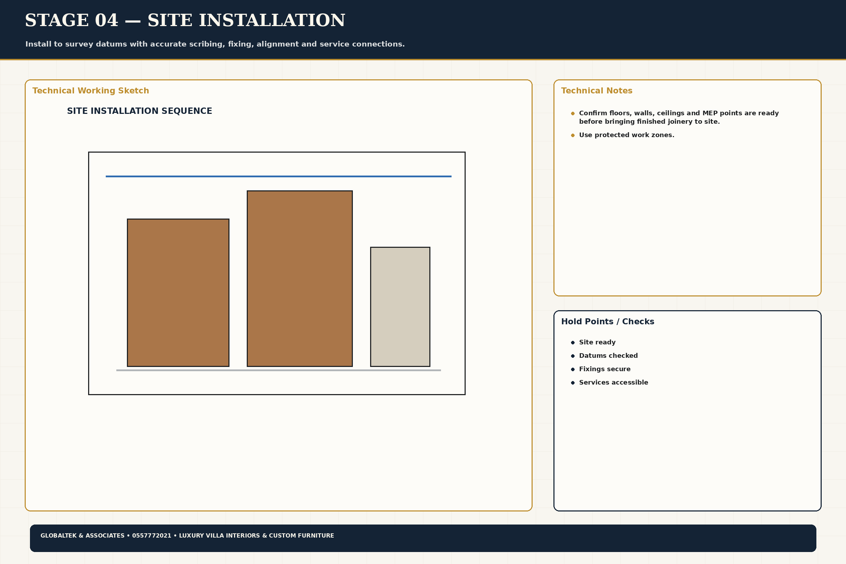Click note 'Use protected work zones.'

tap(627, 135)
